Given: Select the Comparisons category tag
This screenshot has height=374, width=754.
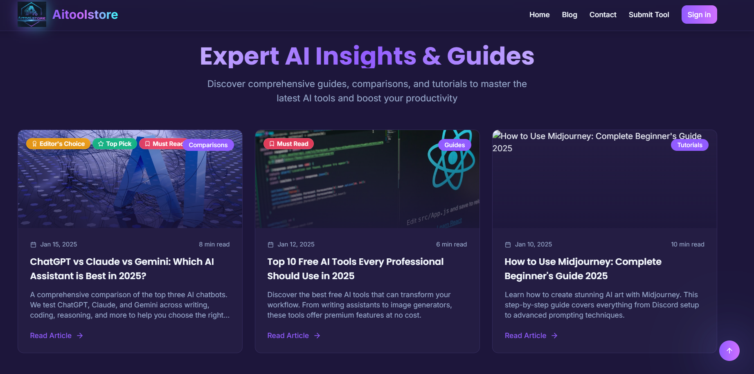Looking at the screenshot, I should (208, 145).
